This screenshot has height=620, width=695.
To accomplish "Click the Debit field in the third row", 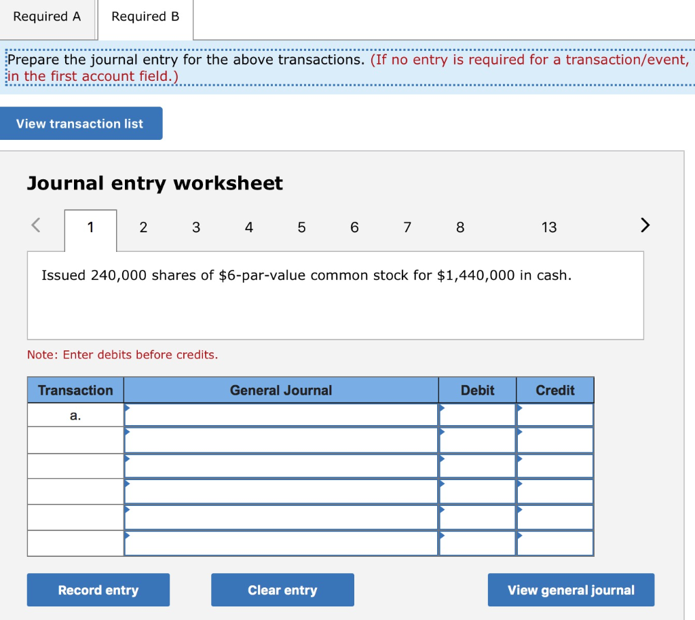I will (477, 466).
